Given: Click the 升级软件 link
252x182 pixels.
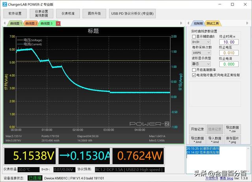Looking at the screenshot, I should [212, 178].
